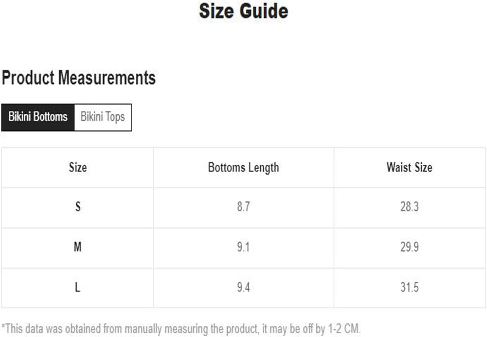Click the 9.4 bottoms length value

(x=243, y=287)
